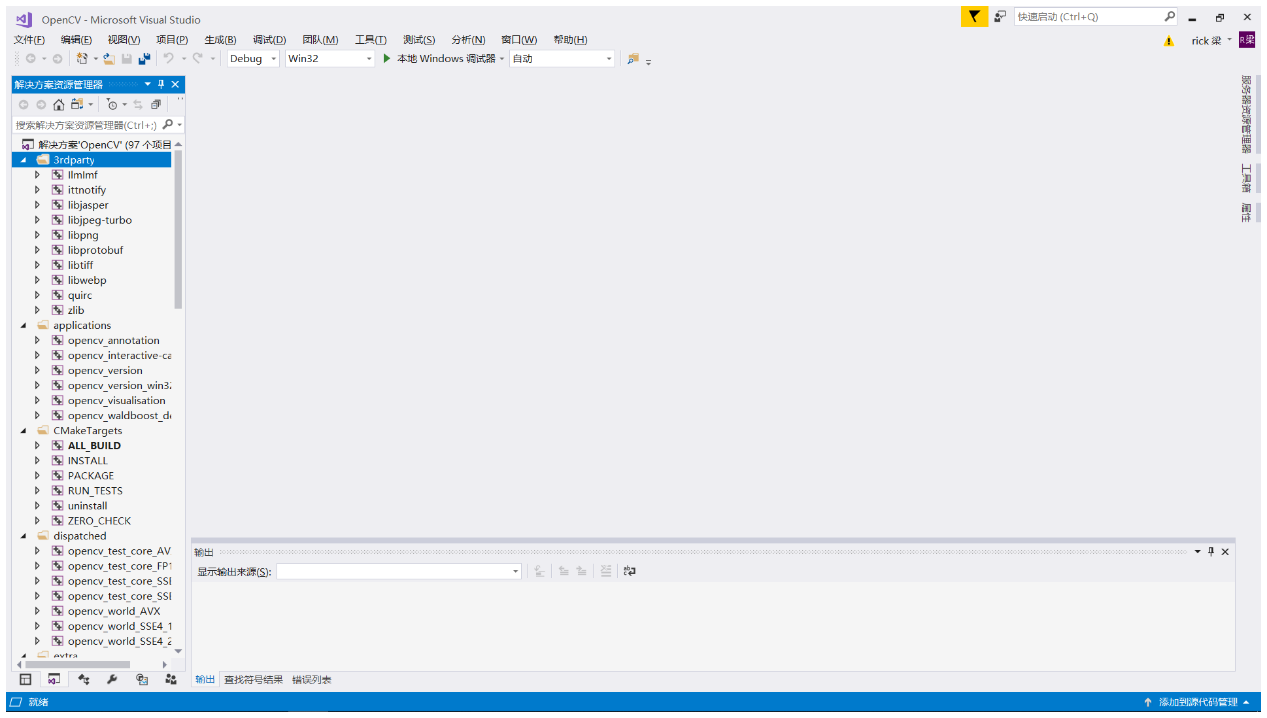Select the opencv_visualisation project
The image size is (1267, 718).
tap(116, 401)
